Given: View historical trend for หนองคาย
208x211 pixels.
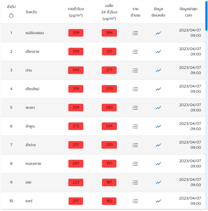Looking at the screenshot, I should [158, 164].
